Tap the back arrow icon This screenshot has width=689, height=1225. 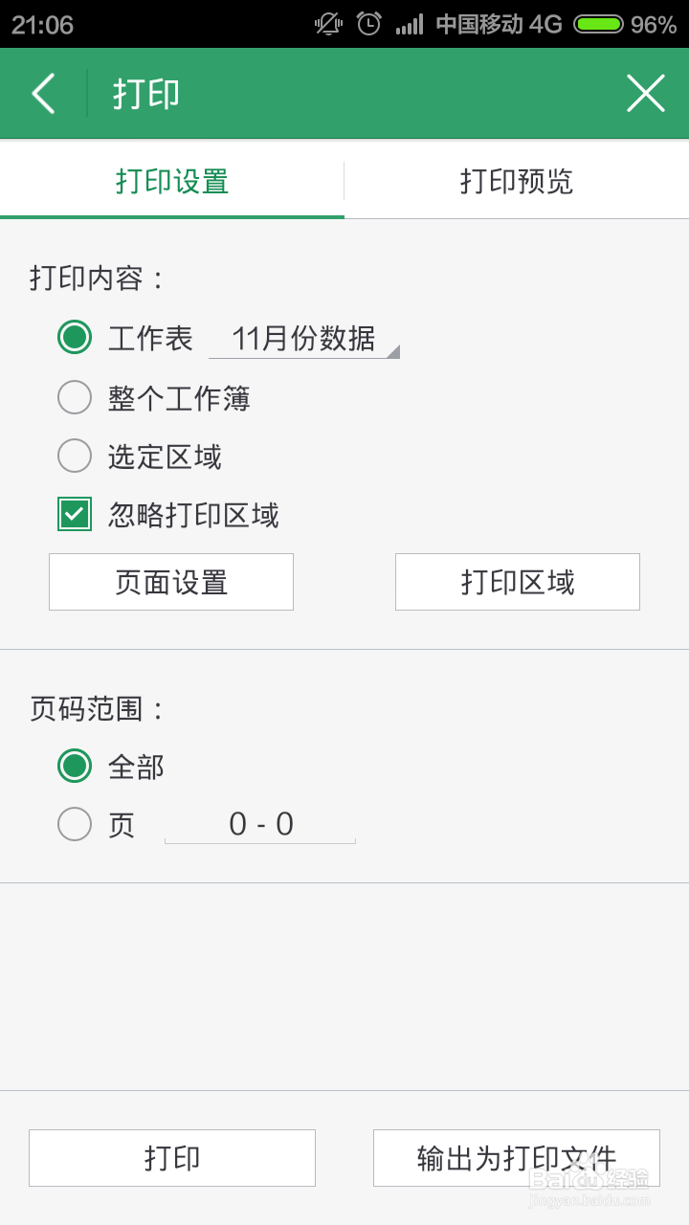tap(43, 94)
